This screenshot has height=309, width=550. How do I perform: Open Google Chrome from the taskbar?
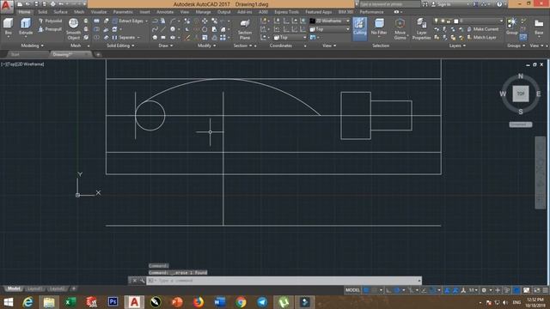pyautogui.click(x=241, y=301)
